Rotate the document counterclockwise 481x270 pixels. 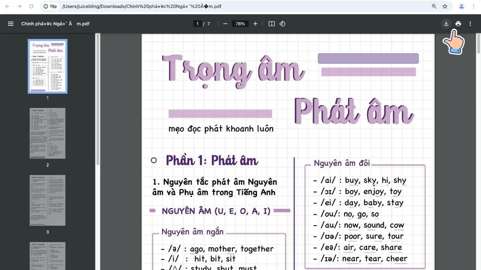pos(283,24)
